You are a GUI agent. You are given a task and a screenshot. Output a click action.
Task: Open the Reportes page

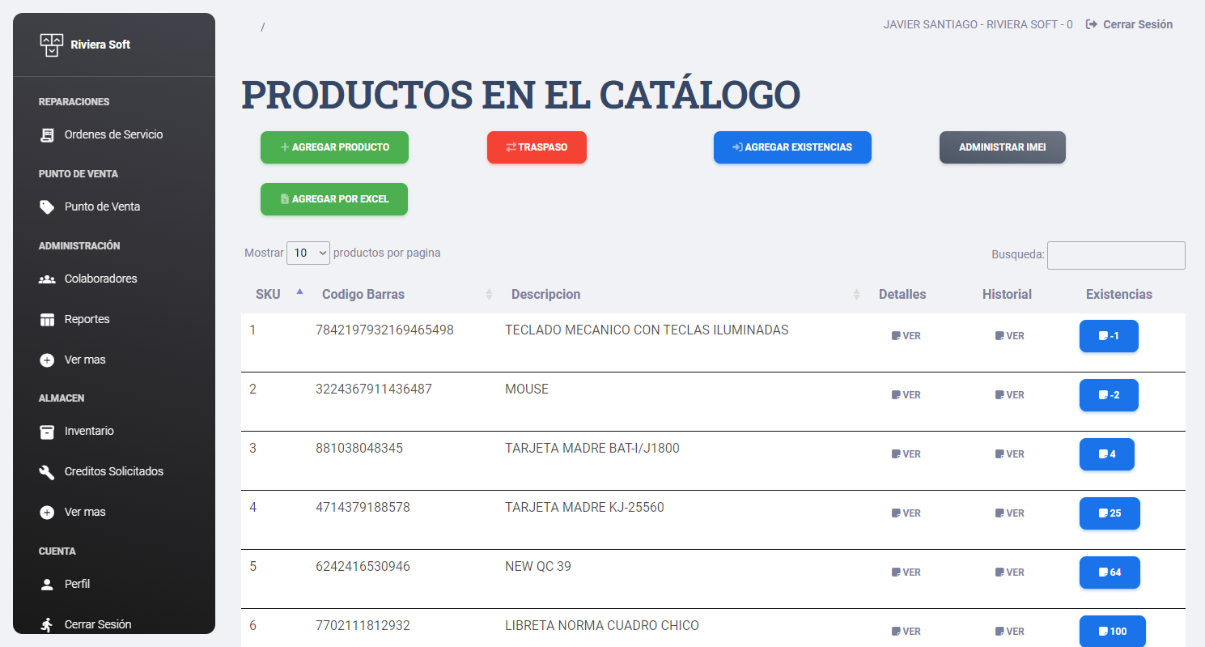(87, 319)
